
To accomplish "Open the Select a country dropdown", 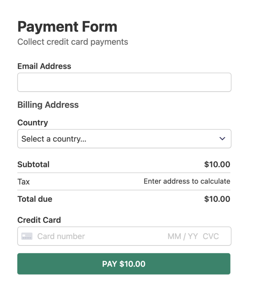I will (x=124, y=139).
